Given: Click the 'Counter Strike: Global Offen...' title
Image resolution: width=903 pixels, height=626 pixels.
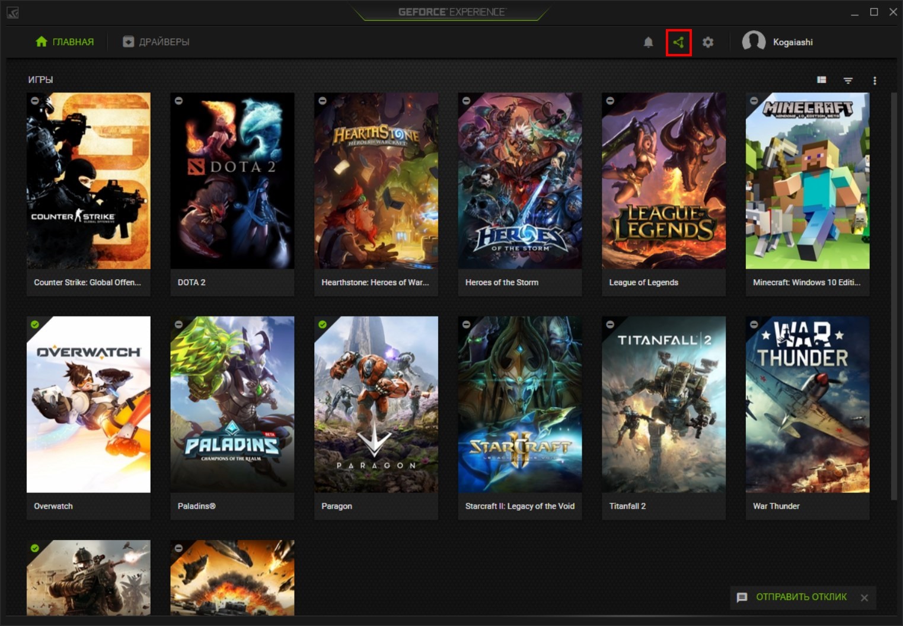Looking at the screenshot, I should pyautogui.click(x=87, y=282).
